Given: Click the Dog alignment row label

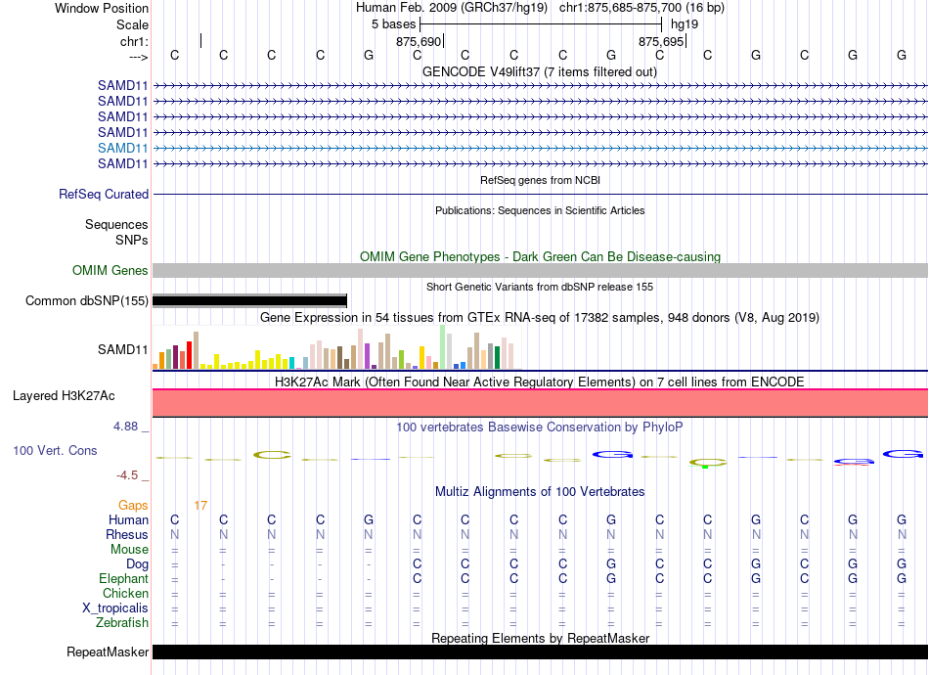Looking at the screenshot, I should click(x=137, y=563).
